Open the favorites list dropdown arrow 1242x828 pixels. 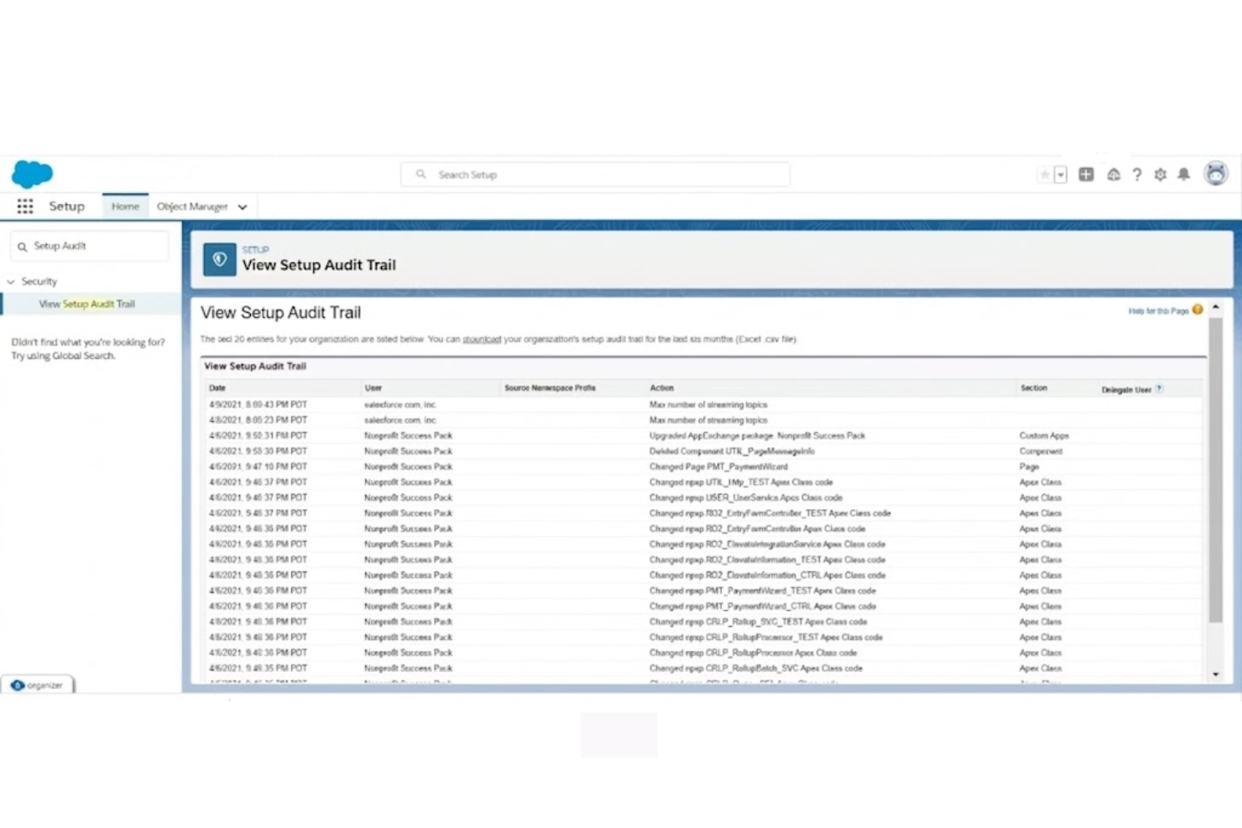1060,174
